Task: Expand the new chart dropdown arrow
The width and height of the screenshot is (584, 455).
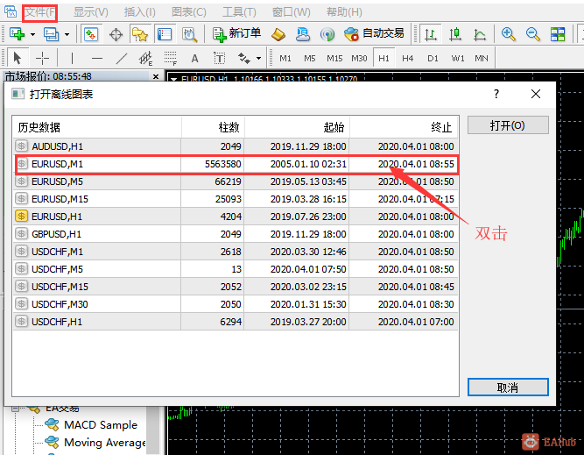Action: pos(32,35)
